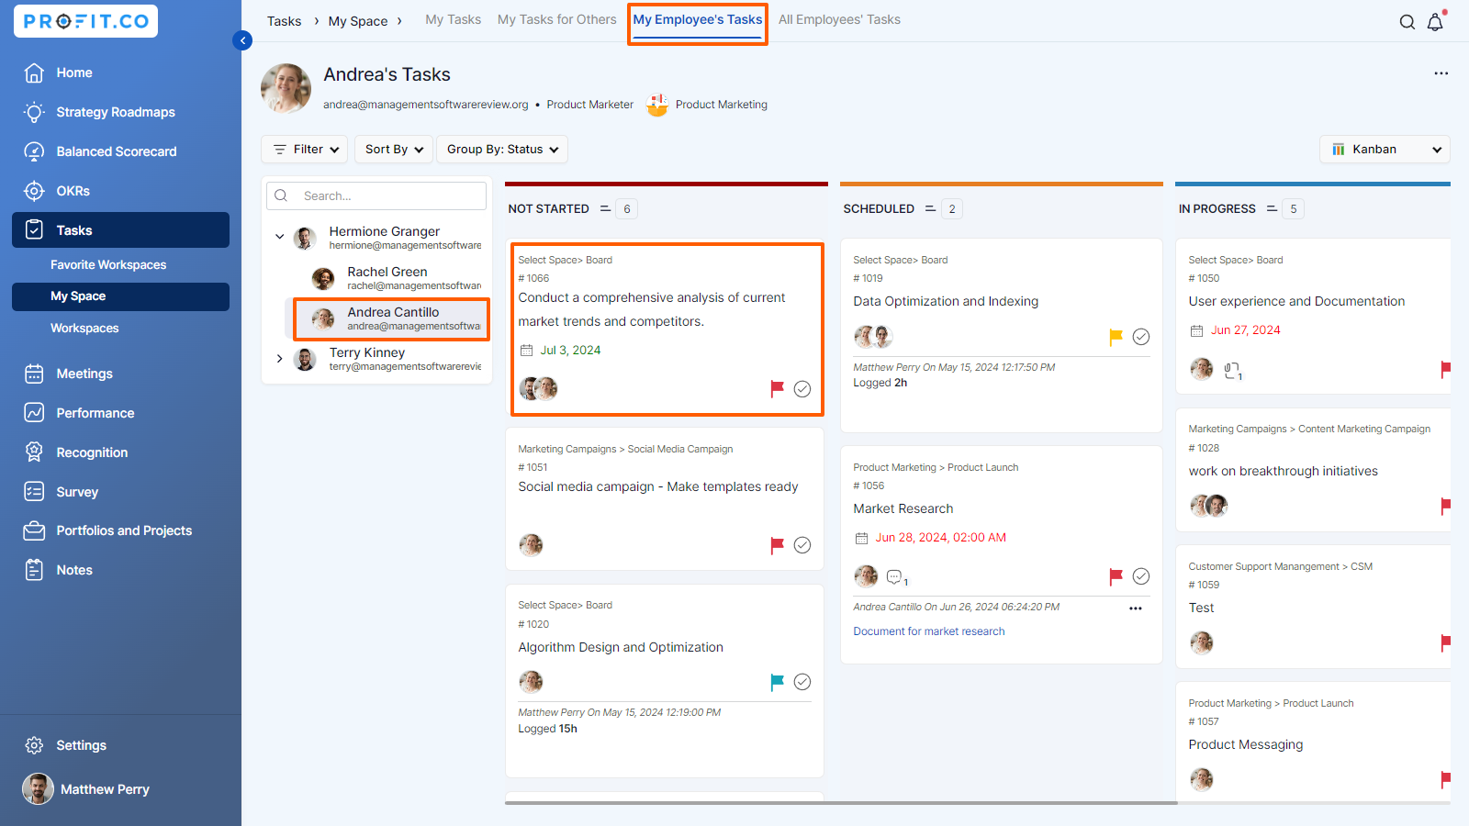Click the Filter button
The width and height of the screenshot is (1469, 826).
(x=307, y=150)
